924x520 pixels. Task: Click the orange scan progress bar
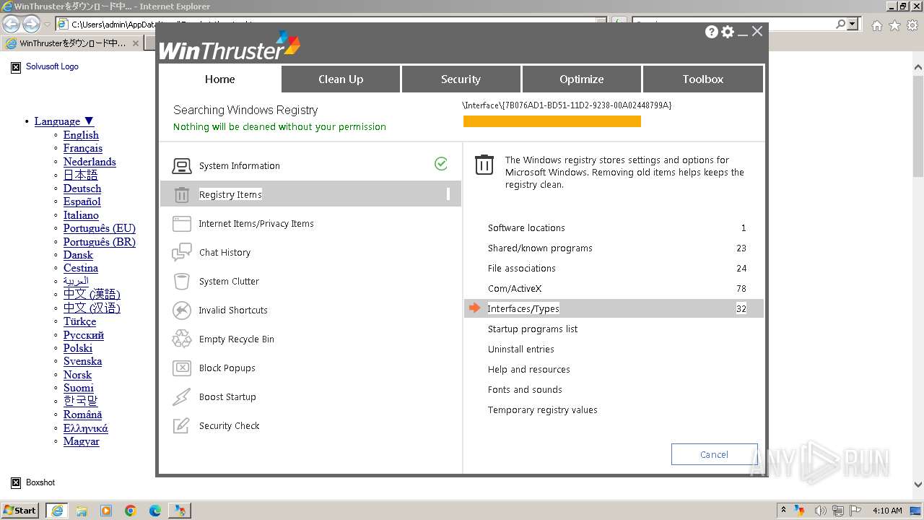click(552, 121)
